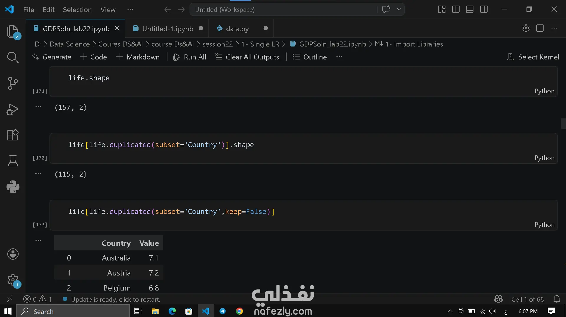The image size is (566, 317).
Task: Go forward with the navigation arrow
Action: (181, 9)
